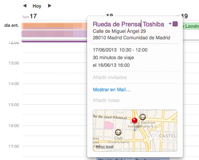Click the 28010 Madrid Comunidad de Madrid line
The image size is (199, 160).
pos(131,38)
